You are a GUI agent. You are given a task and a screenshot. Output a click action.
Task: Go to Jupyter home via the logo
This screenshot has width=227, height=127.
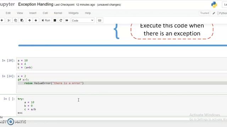[x=7, y=4]
